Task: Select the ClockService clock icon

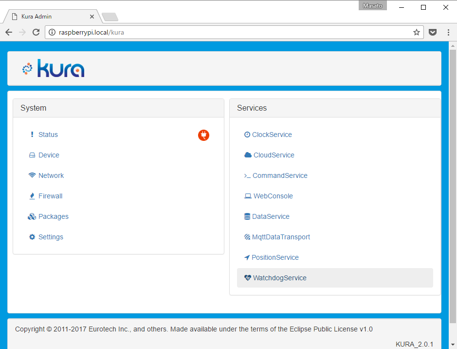Action: click(x=247, y=135)
